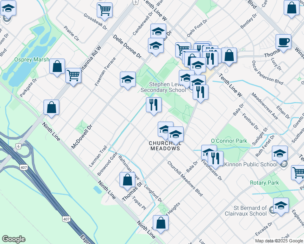Click upper school marker near Camberwell Dr
The height and width of the screenshot is (244, 304).
point(158,31)
